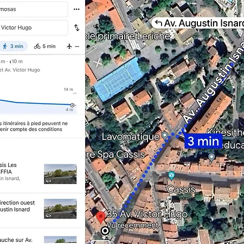
Task: Click the blue 3 min route label
Action: (x=203, y=141)
